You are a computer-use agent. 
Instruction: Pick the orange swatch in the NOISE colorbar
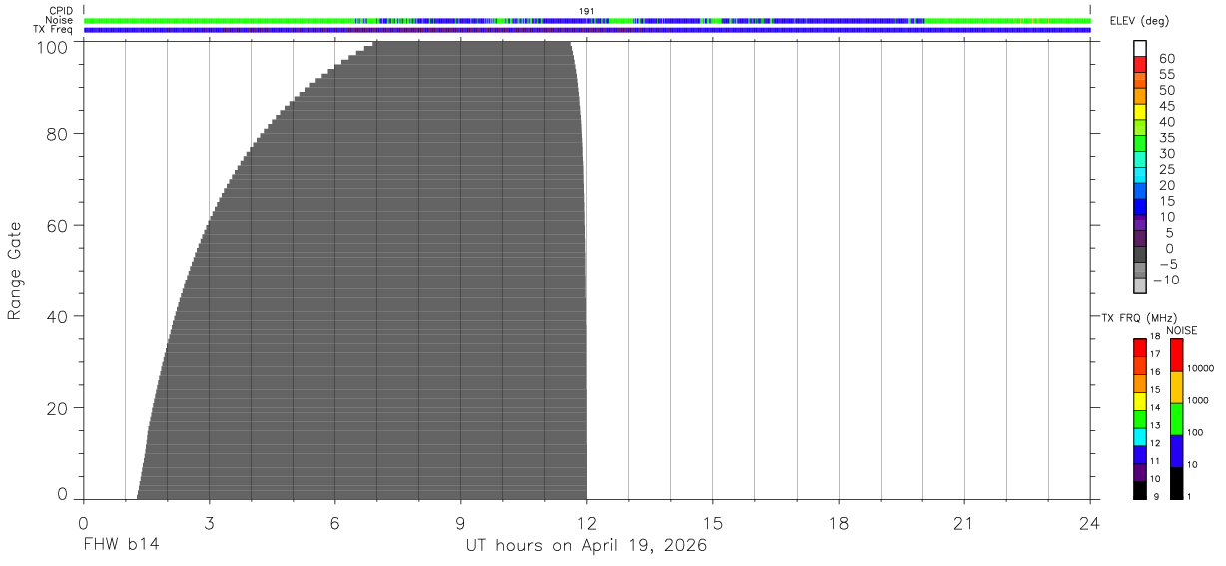tap(1176, 387)
